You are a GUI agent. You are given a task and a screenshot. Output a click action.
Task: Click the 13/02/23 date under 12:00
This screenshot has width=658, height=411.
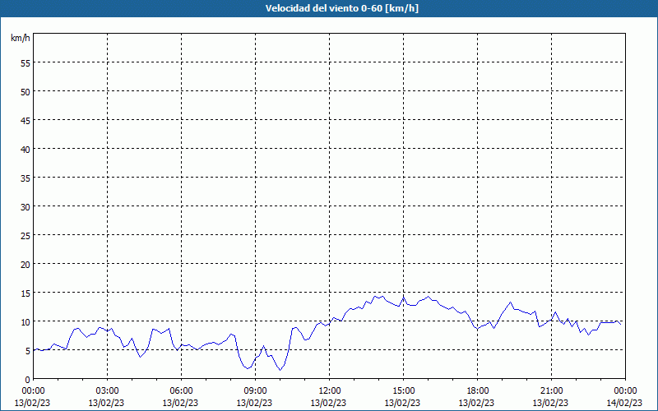(x=328, y=403)
